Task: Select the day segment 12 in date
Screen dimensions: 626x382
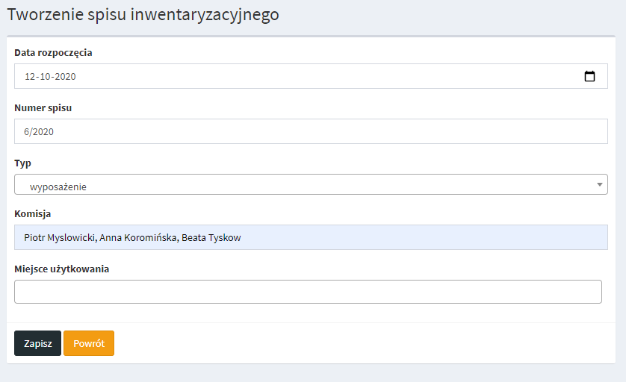Action: pyautogui.click(x=30, y=76)
